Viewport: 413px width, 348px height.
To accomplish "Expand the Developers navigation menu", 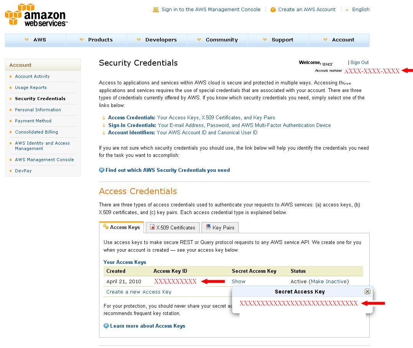I will point(157,40).
